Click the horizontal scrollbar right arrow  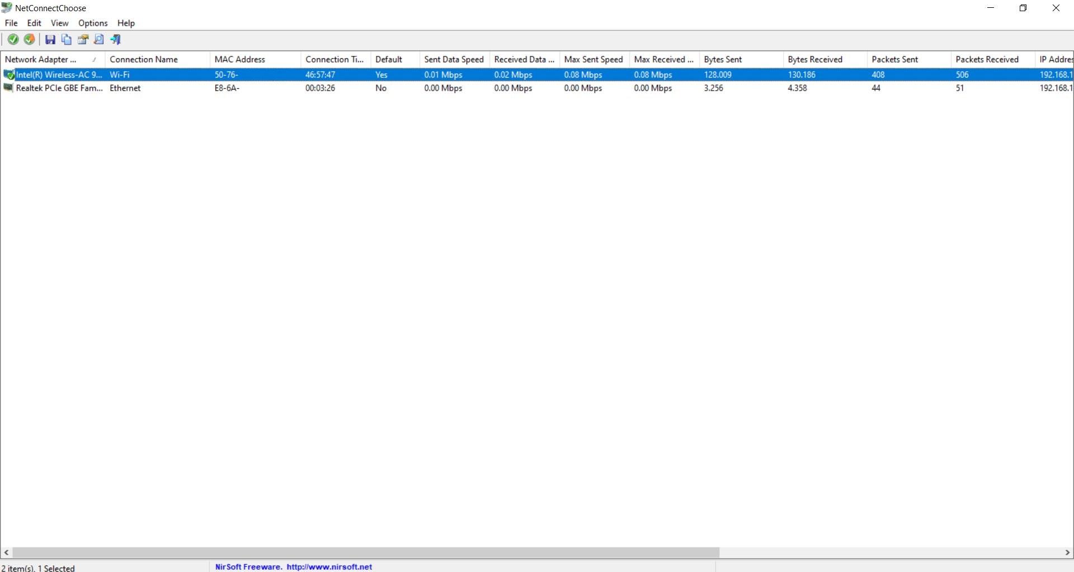click(1067, 552)
